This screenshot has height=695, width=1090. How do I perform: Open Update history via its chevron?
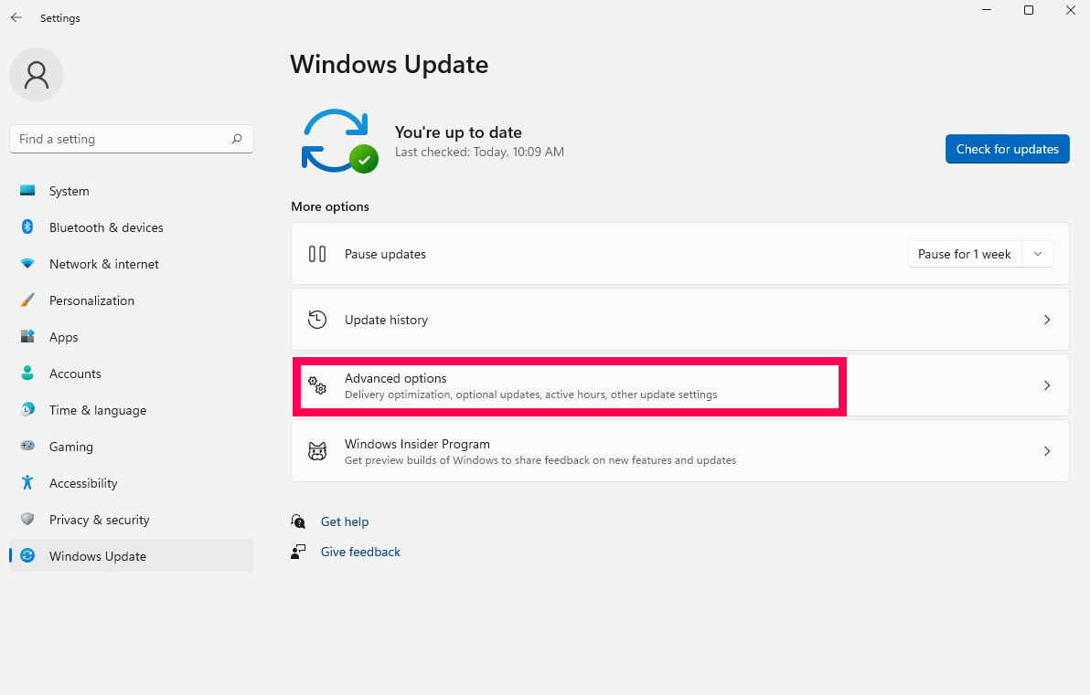click(x=1047, y=320)
